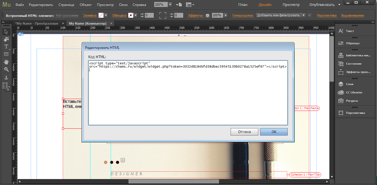377x185 pixels.
Task: Expand the Опубликовать dropdown arrow
Action: pyautogui.click(x=340, y=5)
